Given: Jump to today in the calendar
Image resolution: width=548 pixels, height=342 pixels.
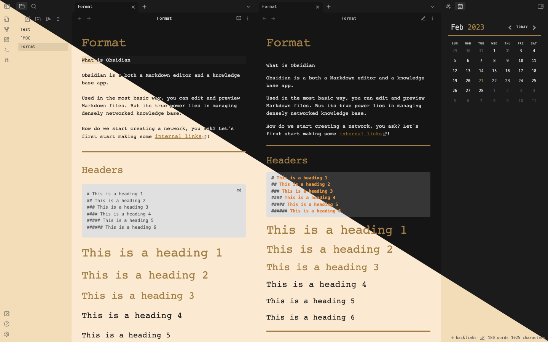Looking at the screenshot, I should click(x=522, y=27).
